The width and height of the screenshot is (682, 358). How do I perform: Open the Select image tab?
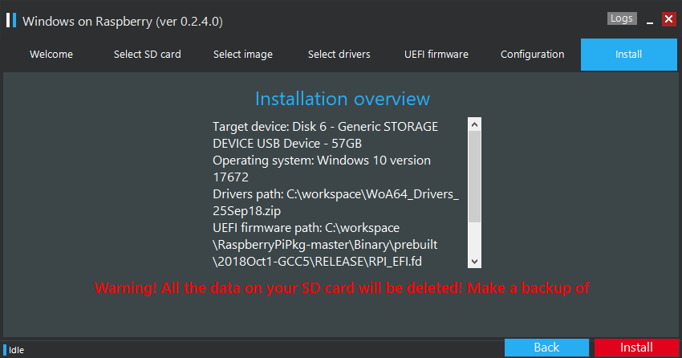(243, 55)
